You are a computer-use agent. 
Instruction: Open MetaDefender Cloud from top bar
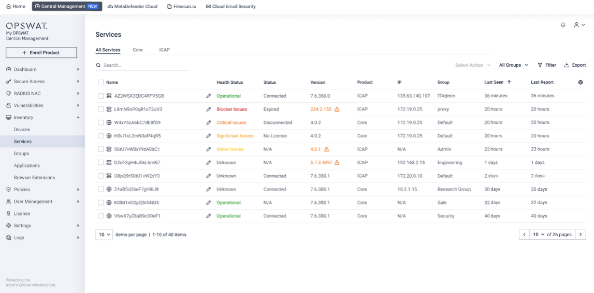[x=133, y=7]
